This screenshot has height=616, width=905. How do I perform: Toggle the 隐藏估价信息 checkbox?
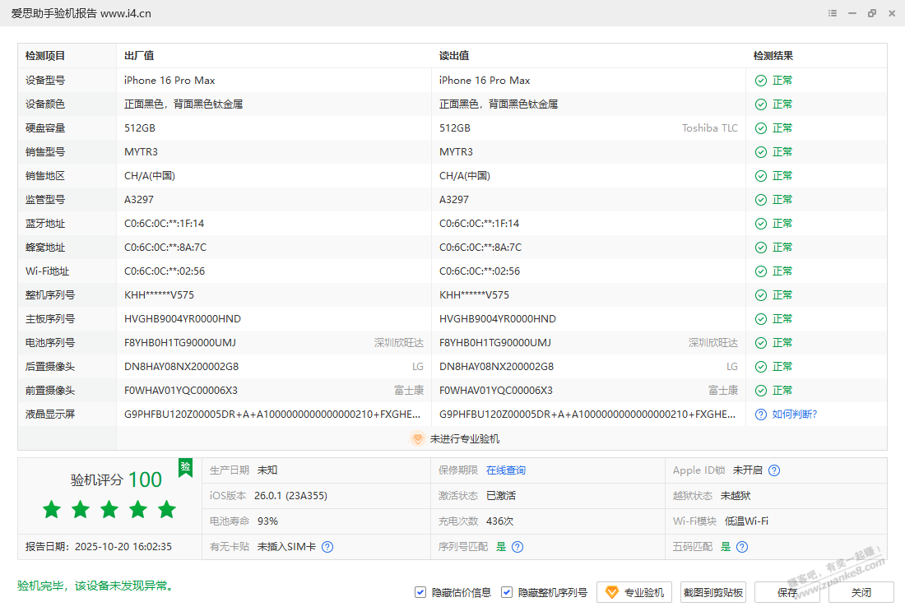(420, 592)
